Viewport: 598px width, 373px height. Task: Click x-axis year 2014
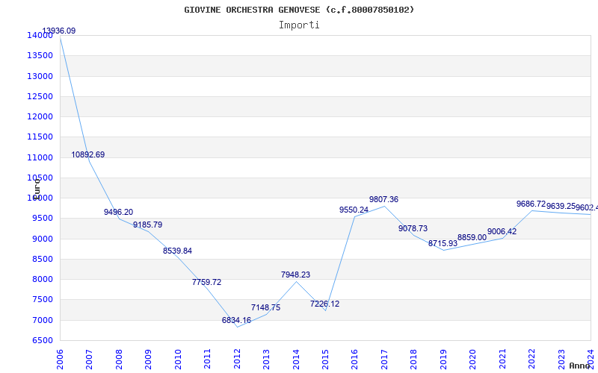tap(296, 360)
